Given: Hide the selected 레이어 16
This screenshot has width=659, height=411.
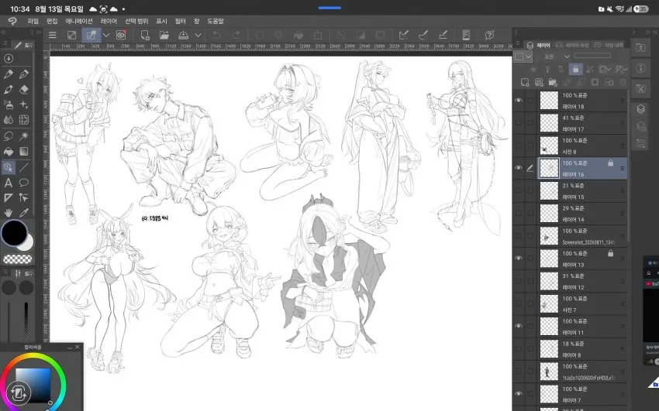Looking at the screenshot, I should pyautogui.click(x=519, y=168).
